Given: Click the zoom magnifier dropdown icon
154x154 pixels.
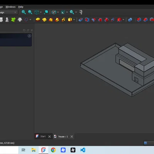Looking at the screenshot, I should (72, 12).
